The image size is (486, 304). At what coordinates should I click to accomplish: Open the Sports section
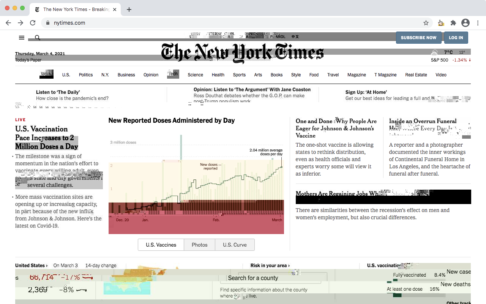pos(239,75)
